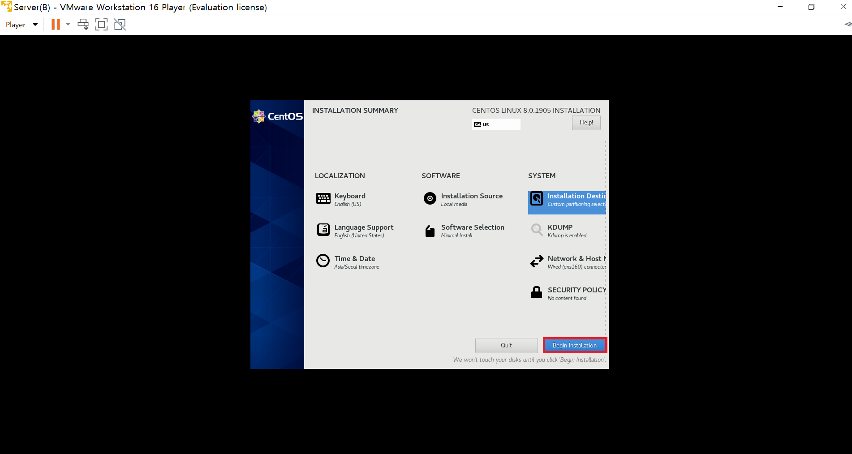The image size is (852, 454).
Task: Click the KDUMP magnifier icon
Action: [x=537, y=230]
